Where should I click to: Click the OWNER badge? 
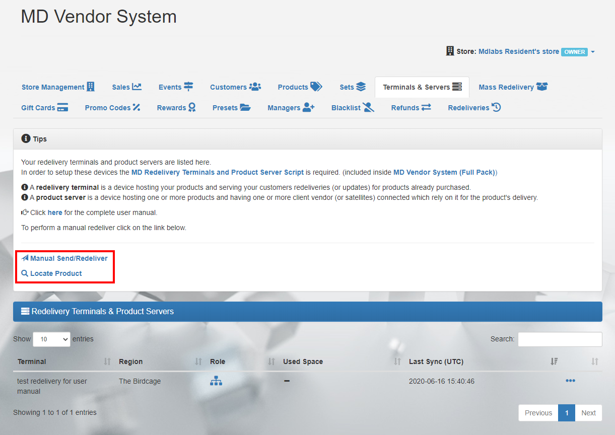(574, 52)
